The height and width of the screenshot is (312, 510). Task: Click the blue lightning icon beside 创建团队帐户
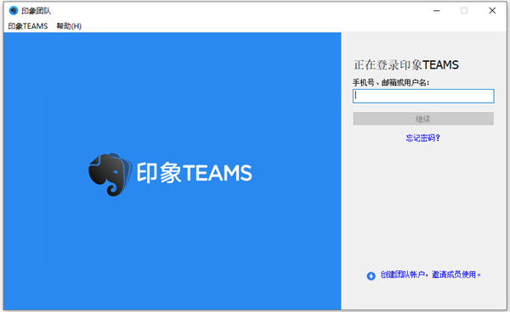371,276
